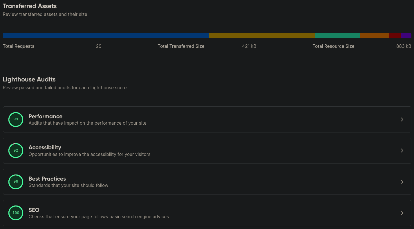This screenshot has width=414, height=229.
Task: Click the Total Transferred Size label
Action: pyautogui.click(x=181, y=46)
